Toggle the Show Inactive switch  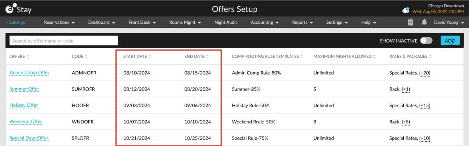coord(426,41)
